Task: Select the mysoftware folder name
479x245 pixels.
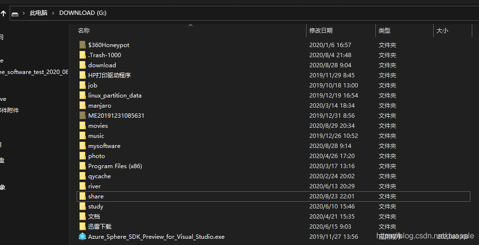Action: coord(104,146)
